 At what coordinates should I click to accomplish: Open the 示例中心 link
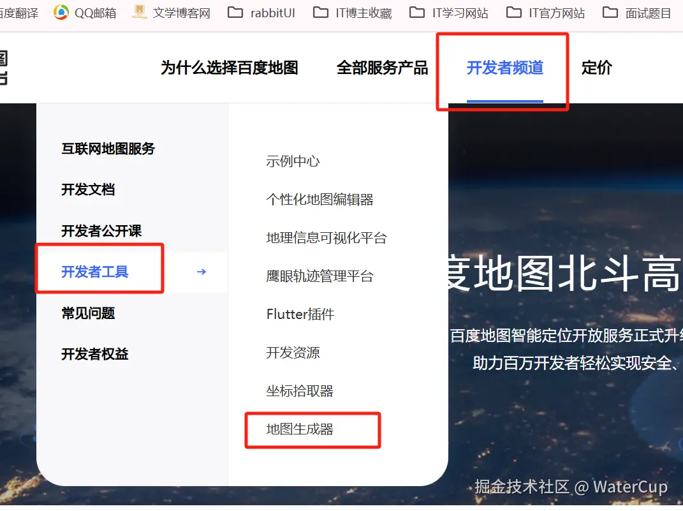click(293, 161)
